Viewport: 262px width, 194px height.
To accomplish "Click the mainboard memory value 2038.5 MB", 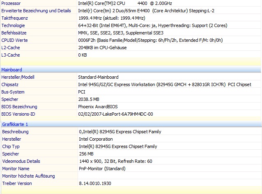I will point(89,99).
